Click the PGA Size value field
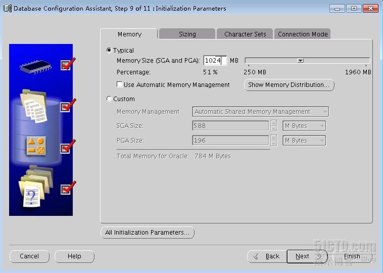 pos(230,141)
